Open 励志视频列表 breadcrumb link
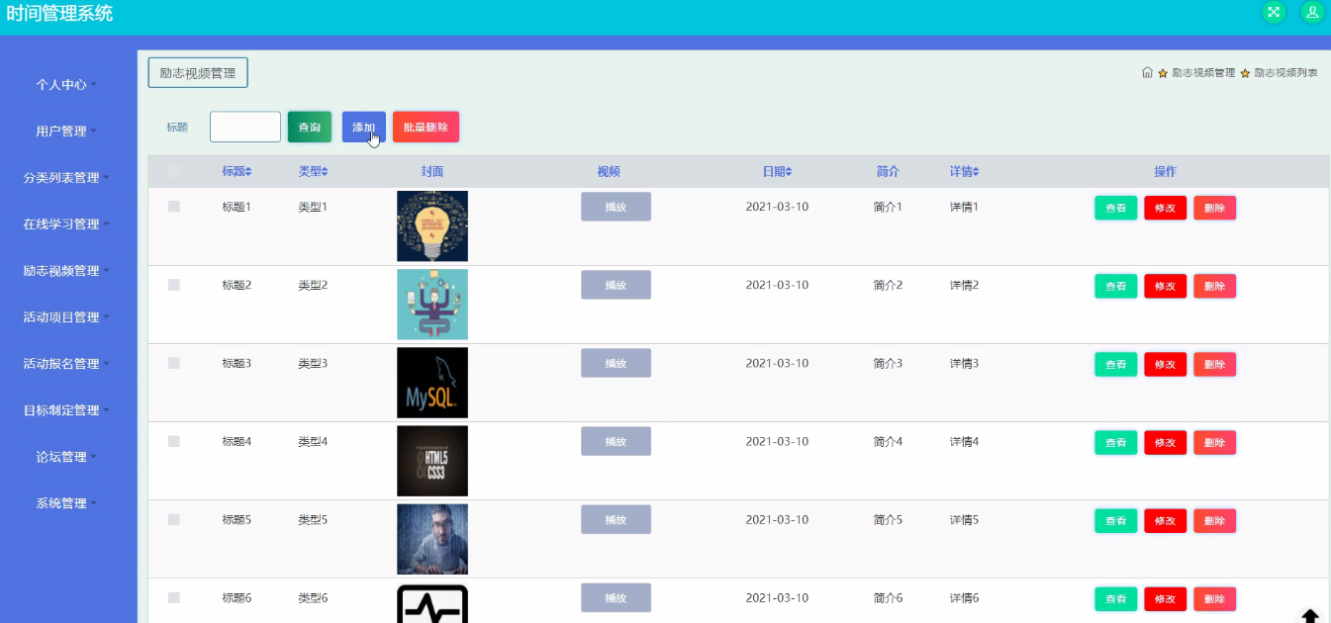 [1286, 73]
